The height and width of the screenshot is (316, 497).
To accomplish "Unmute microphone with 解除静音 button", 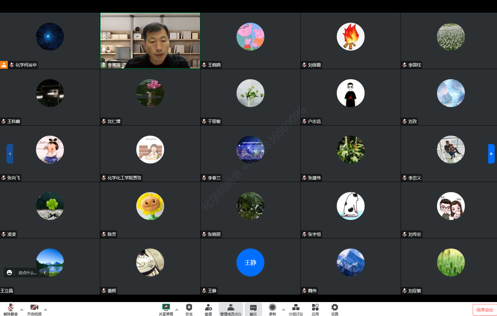I will 10,309.
